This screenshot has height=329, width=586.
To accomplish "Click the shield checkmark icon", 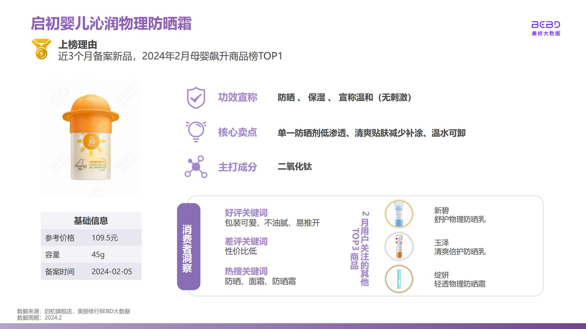I will [196, 98].
